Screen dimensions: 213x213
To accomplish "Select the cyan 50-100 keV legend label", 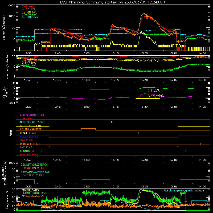I will 30,17.
